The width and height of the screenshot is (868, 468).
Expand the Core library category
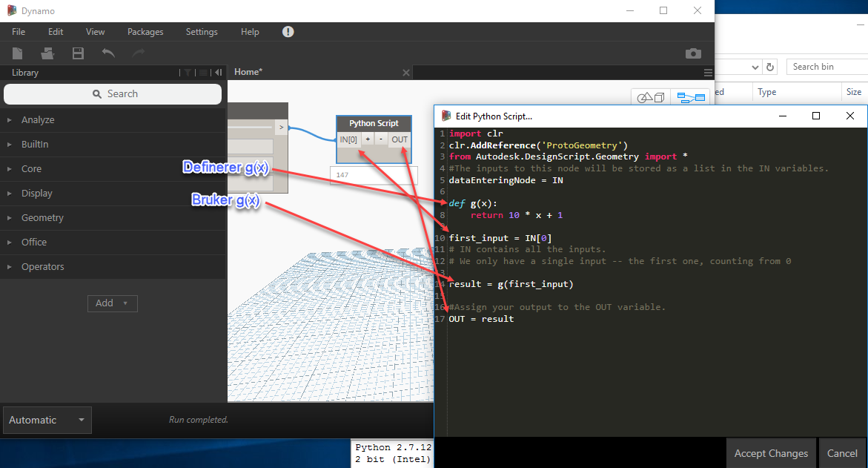(x=31, y=169)
